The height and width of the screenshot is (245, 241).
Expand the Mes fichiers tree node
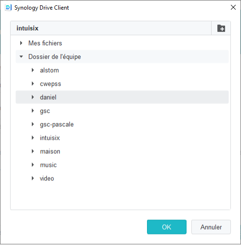coord(21,43)
